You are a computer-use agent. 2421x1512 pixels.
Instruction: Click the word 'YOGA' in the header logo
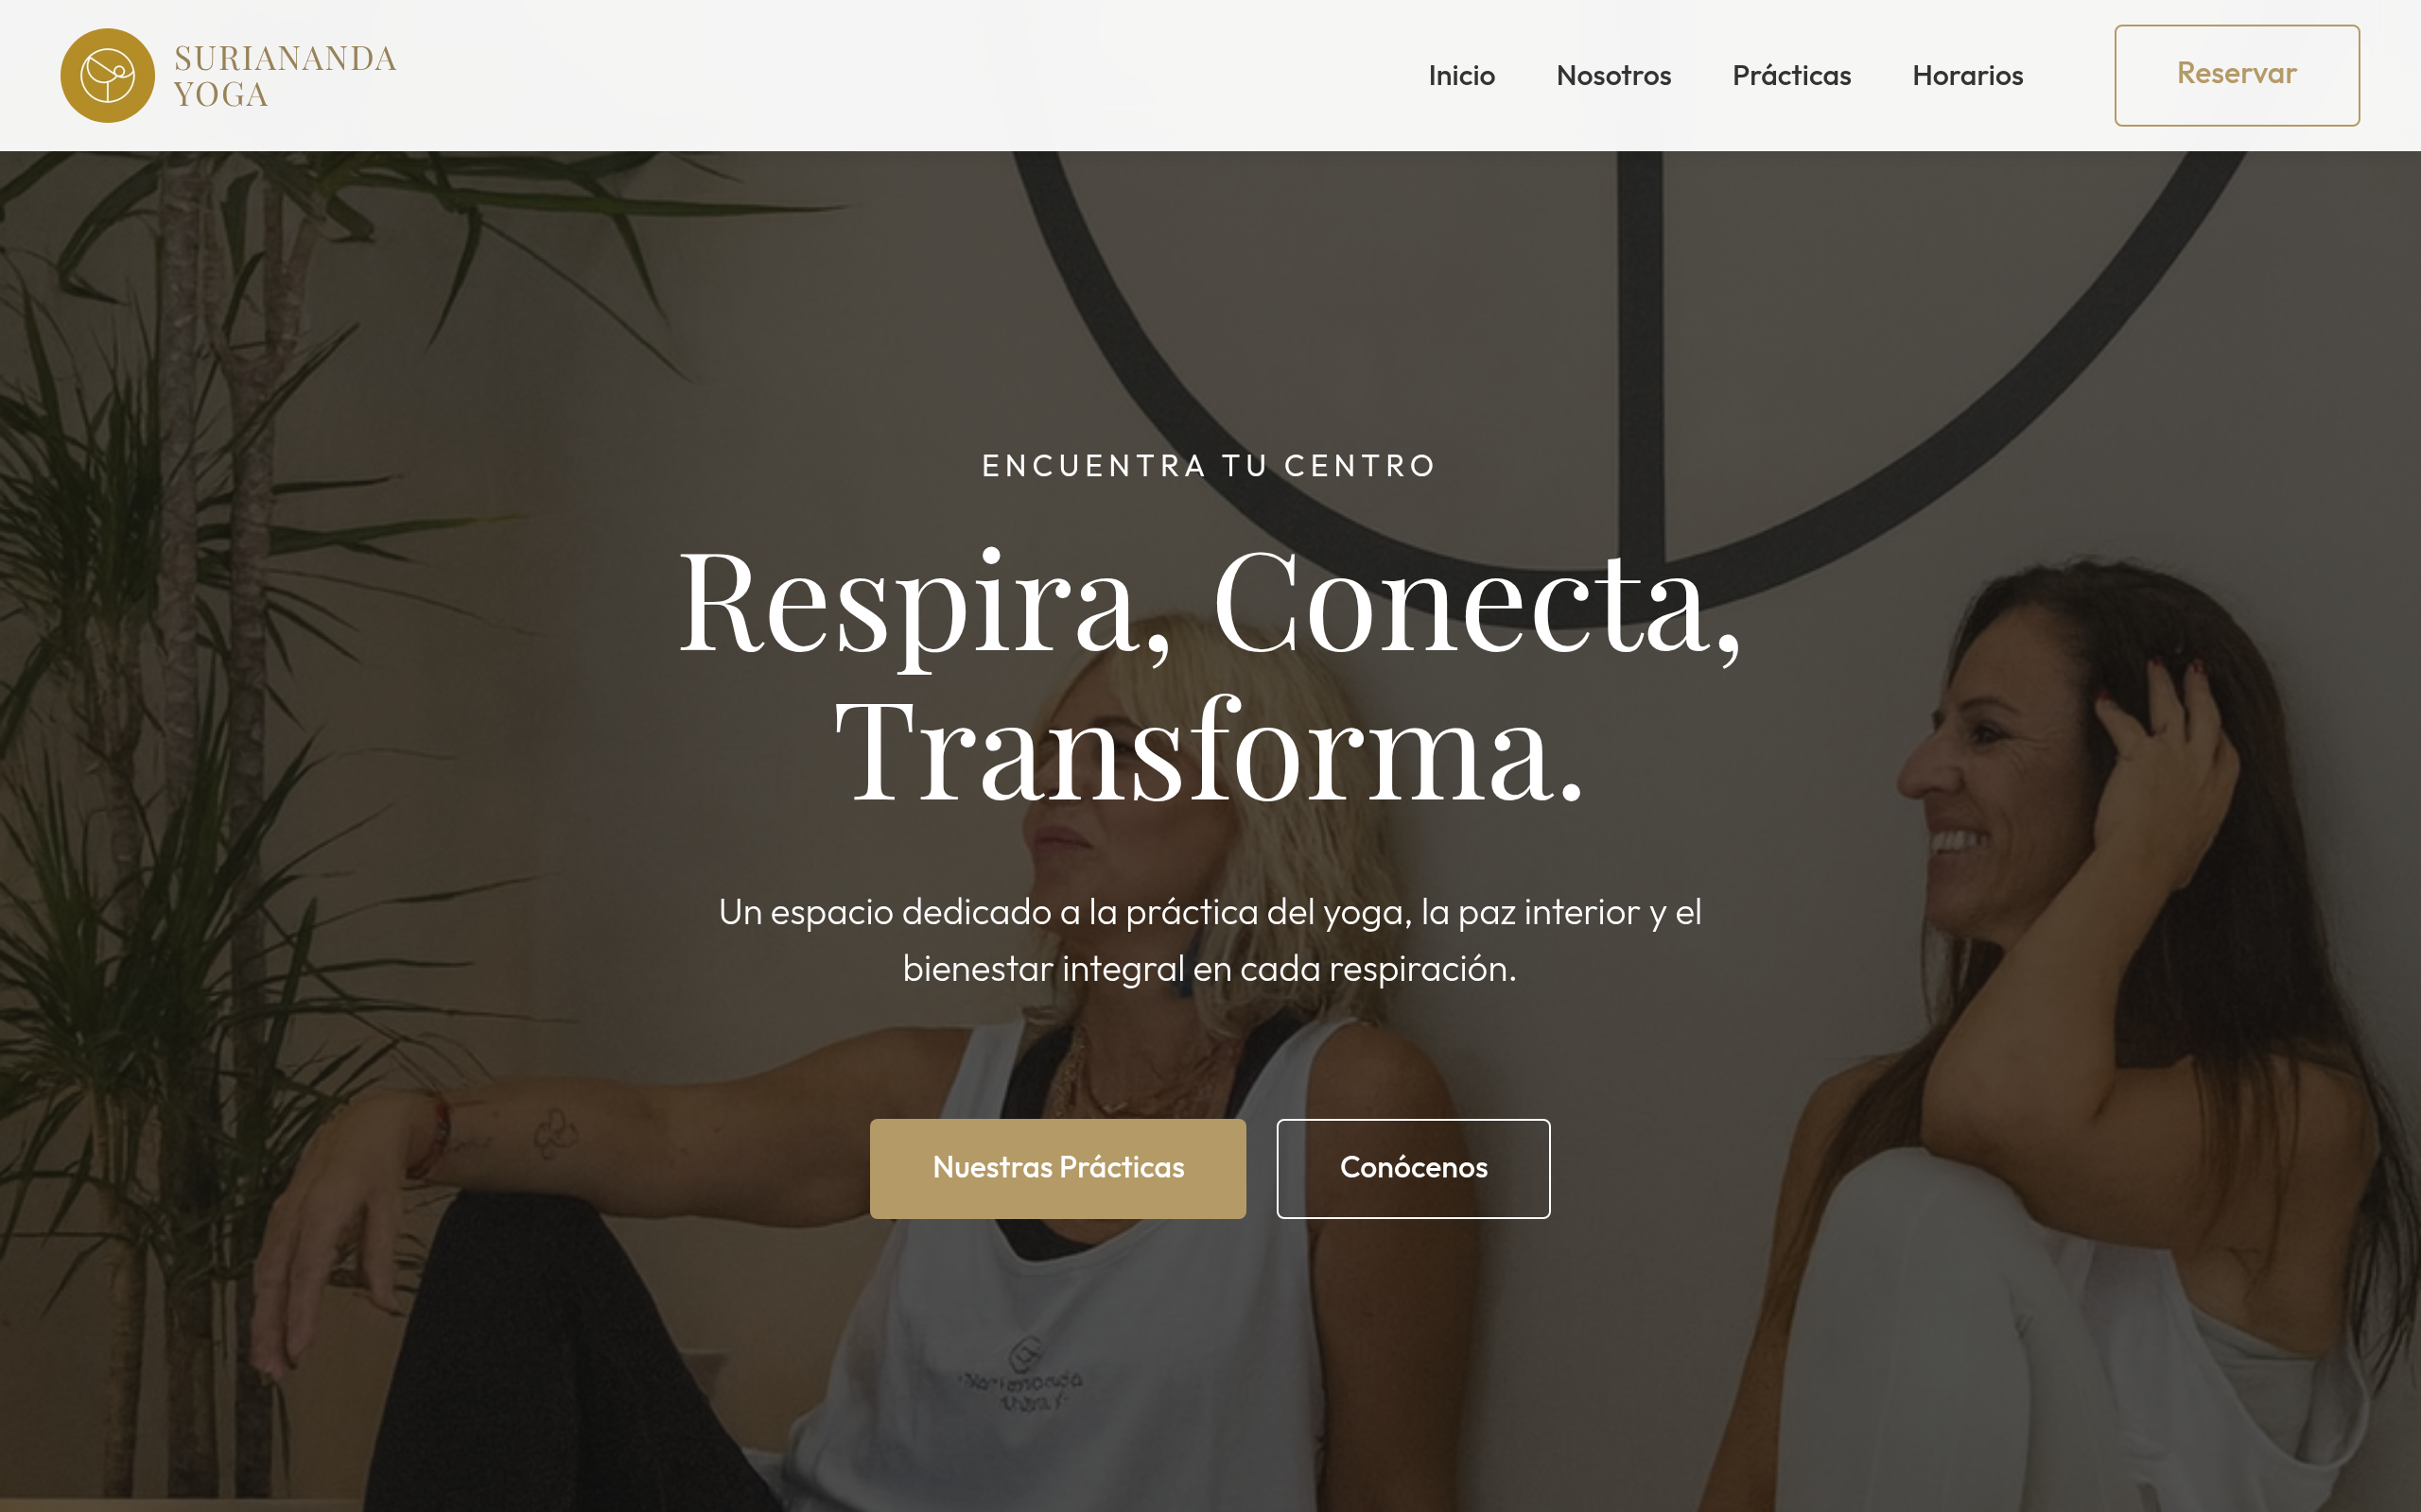point(221,95)
